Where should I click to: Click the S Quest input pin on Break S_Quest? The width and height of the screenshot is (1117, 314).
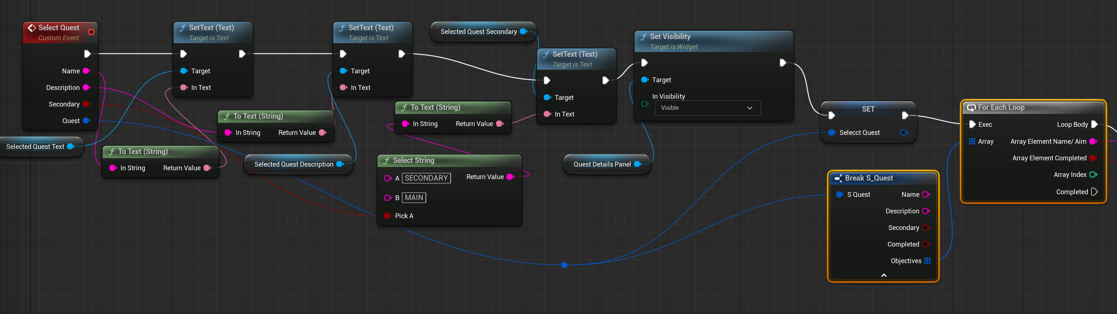(840, 195)
